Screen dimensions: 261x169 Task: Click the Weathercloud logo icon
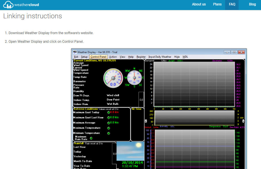tap(8, 5)
